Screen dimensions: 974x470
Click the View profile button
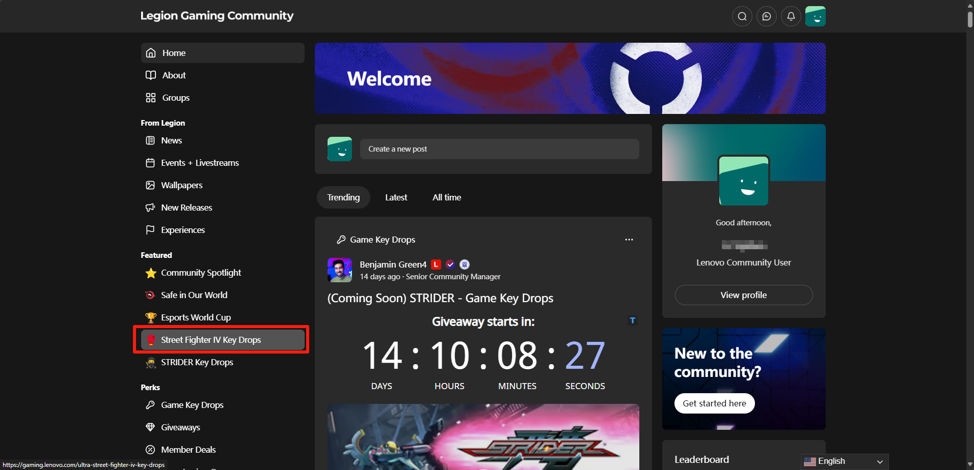pyautogui.click(x=744, y=295)
